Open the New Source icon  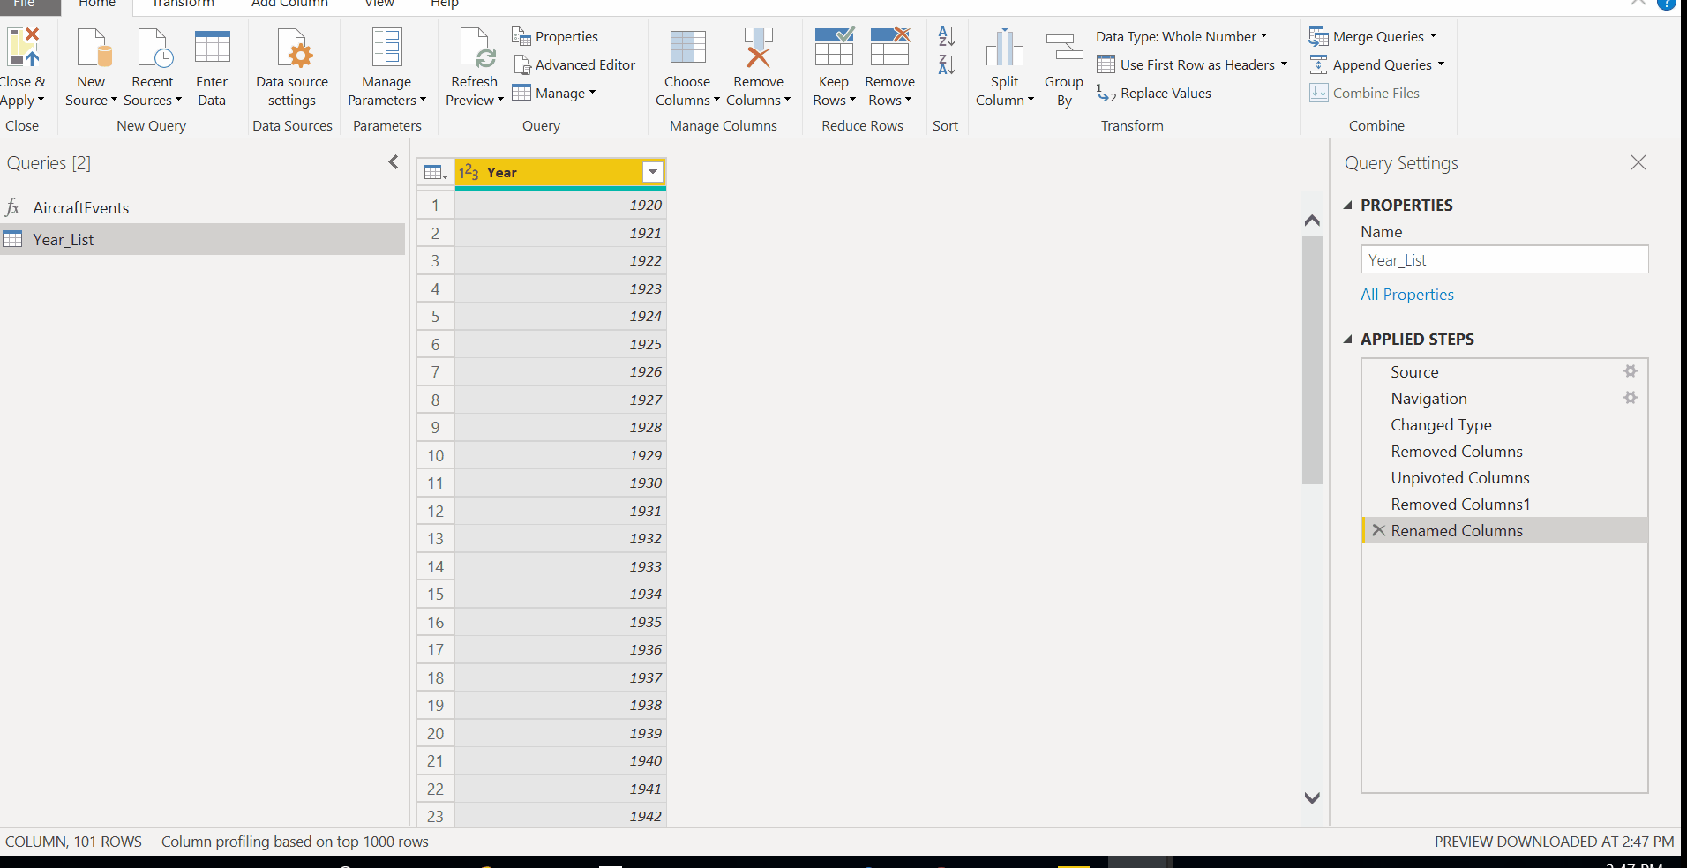[x=93, y=48]
